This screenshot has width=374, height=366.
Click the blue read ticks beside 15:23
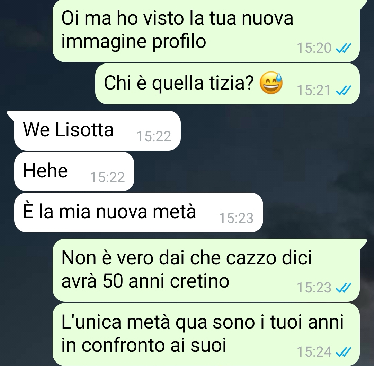[344, 287]
